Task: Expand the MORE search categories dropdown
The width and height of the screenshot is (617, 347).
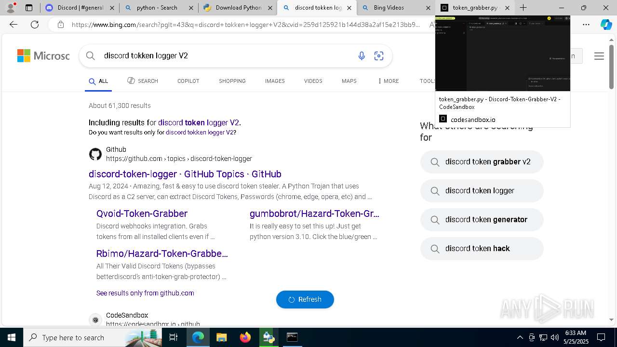Action: [x=389, y=81]
